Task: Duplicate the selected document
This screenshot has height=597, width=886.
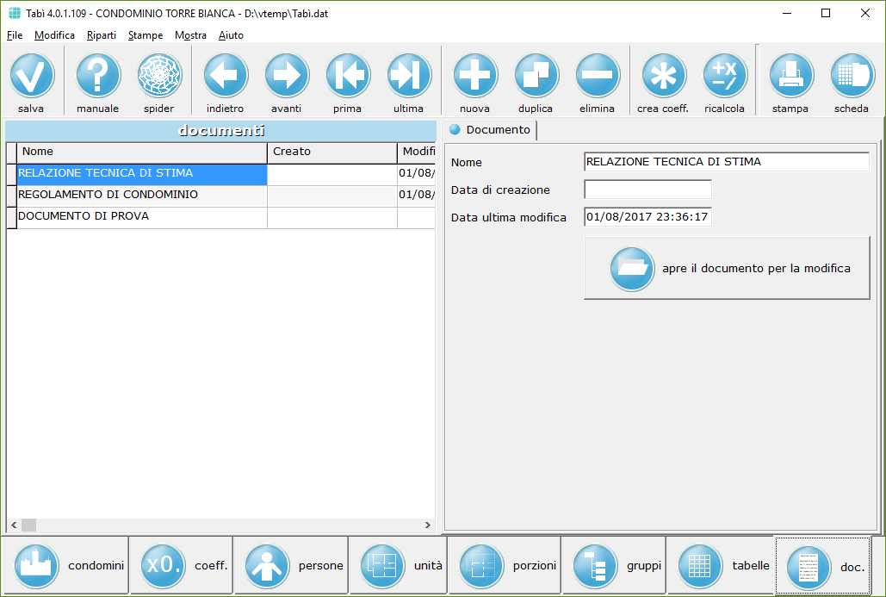Action: (536, 76)
